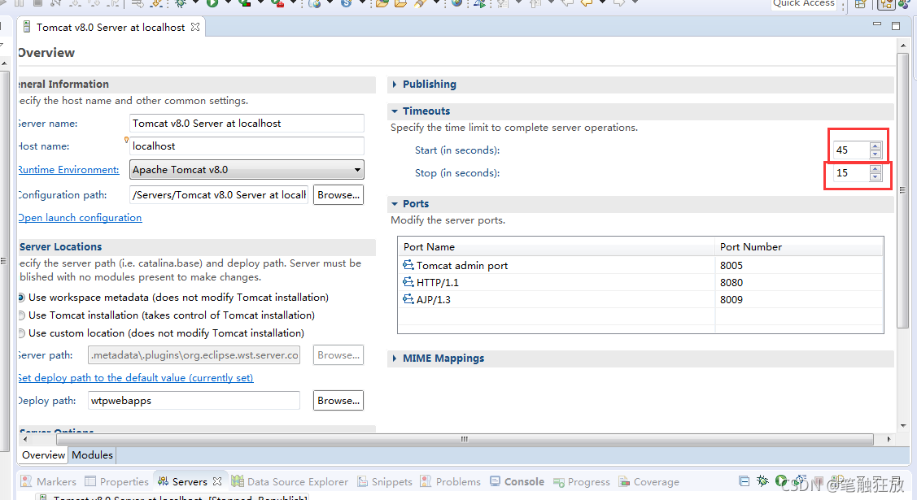Click the Port Name column header
917x500 pixels.
tap(556, 246)
